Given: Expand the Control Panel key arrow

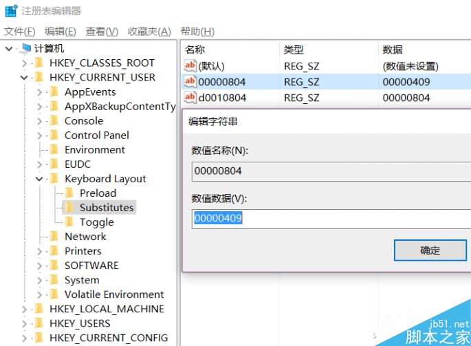Looking at the screenshot, I should coord(39,136).
